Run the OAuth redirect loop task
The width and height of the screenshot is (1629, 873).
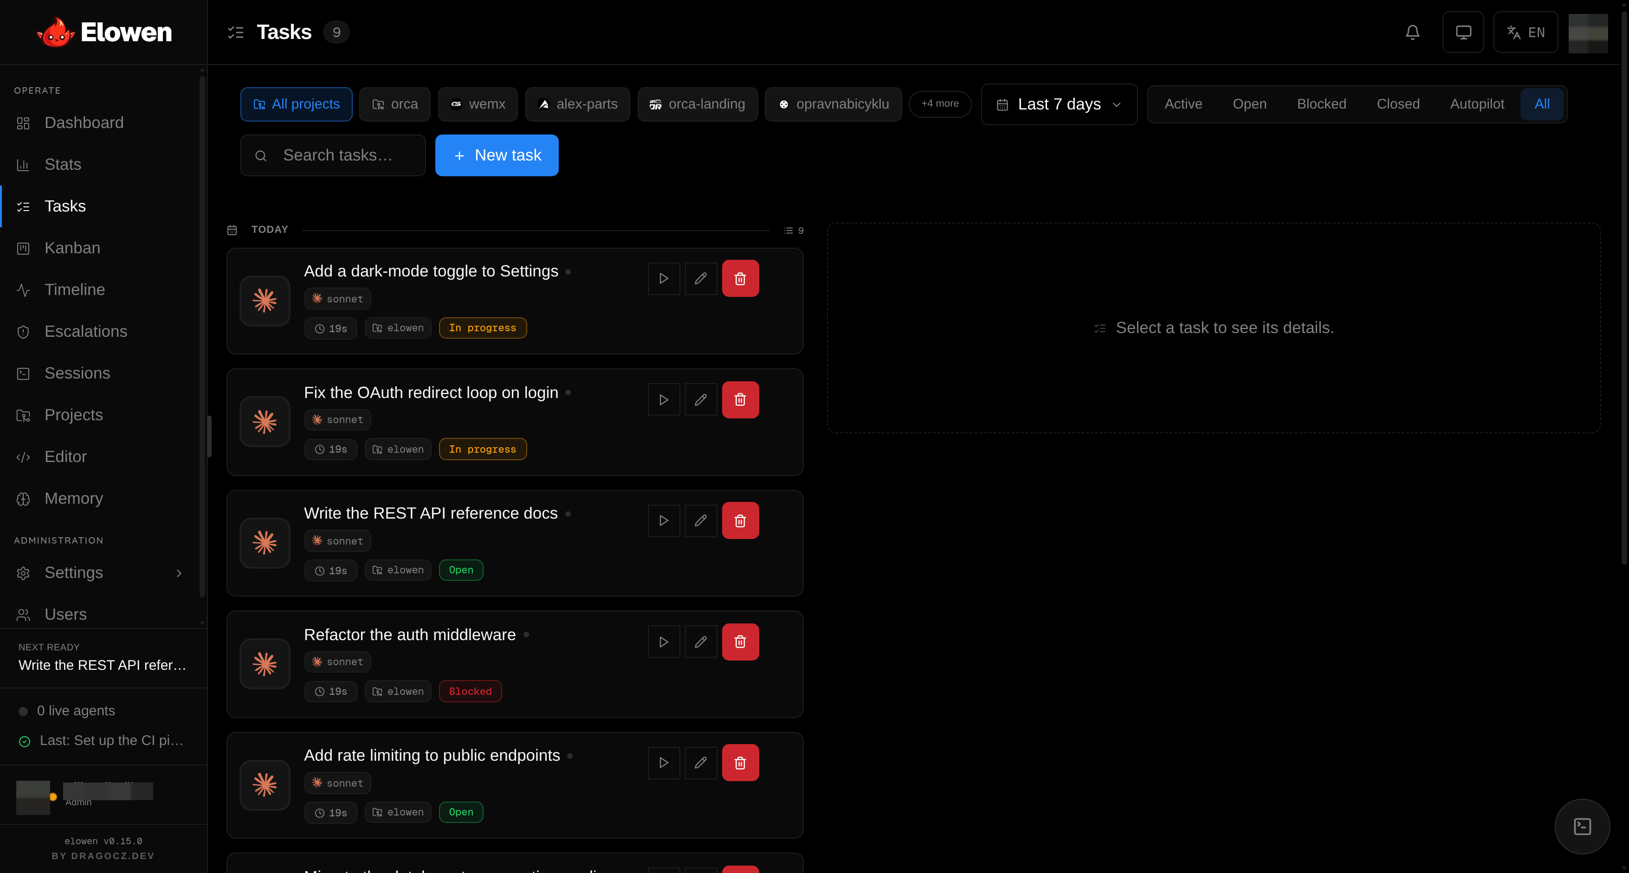point(663,399)
